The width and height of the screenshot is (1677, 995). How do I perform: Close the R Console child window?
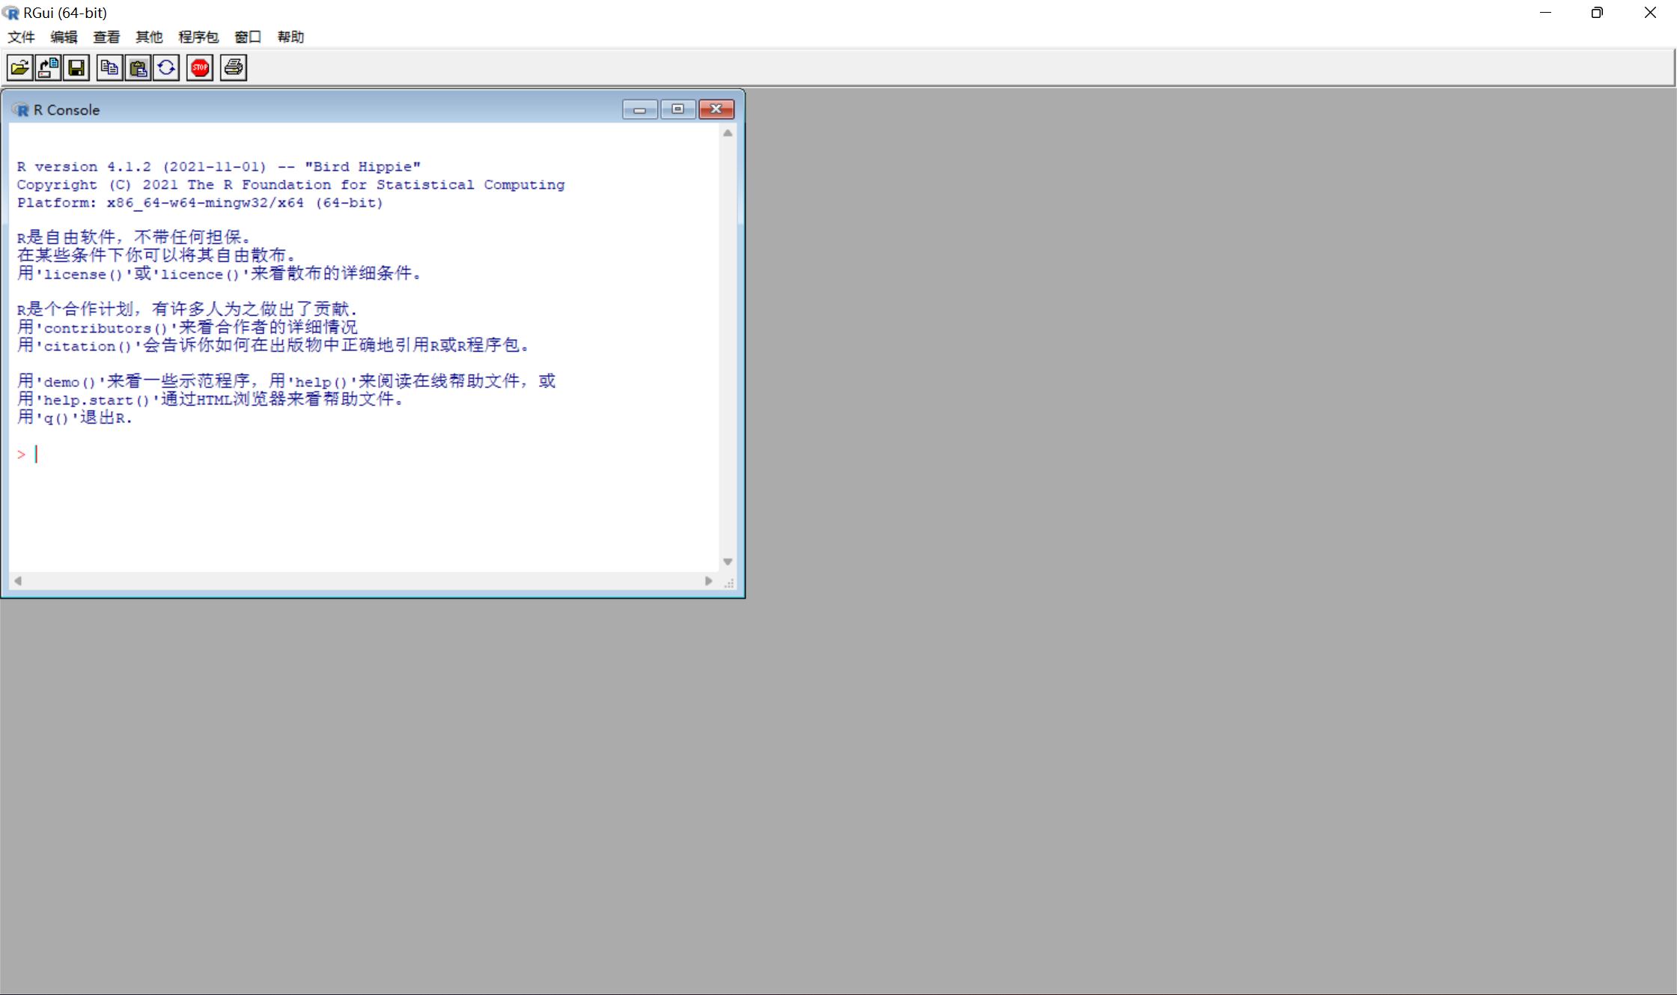716,109
